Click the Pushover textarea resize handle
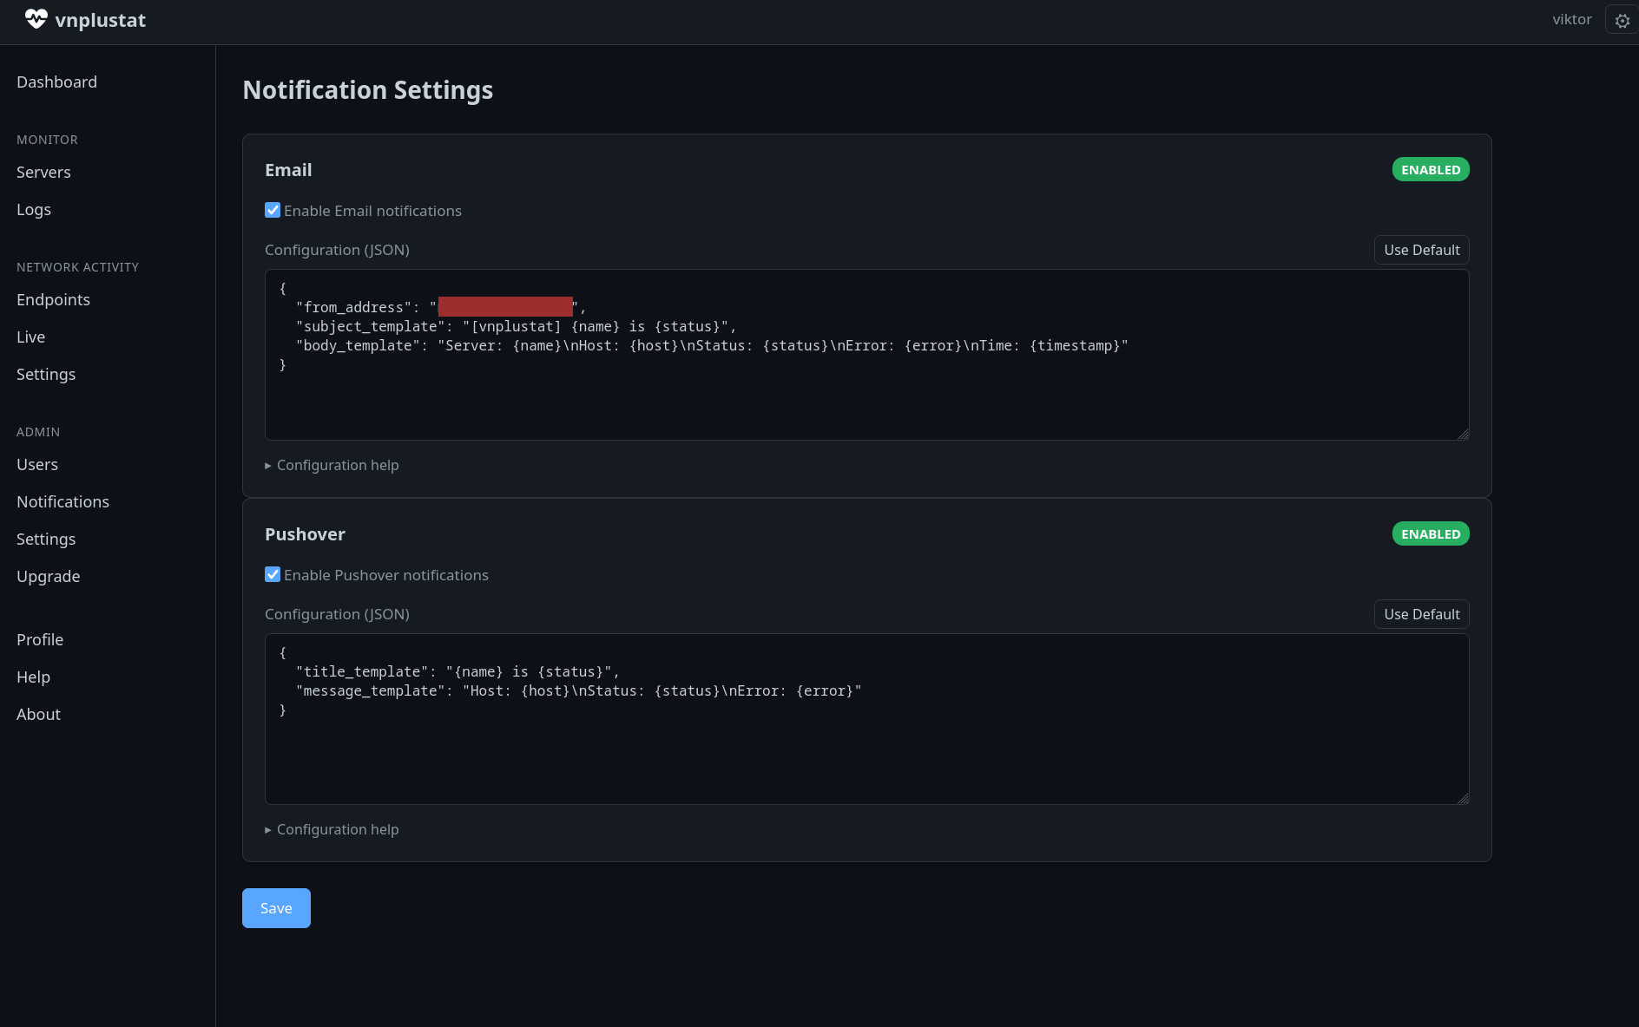The image size is (1639, 1027). click(1463, 799)
